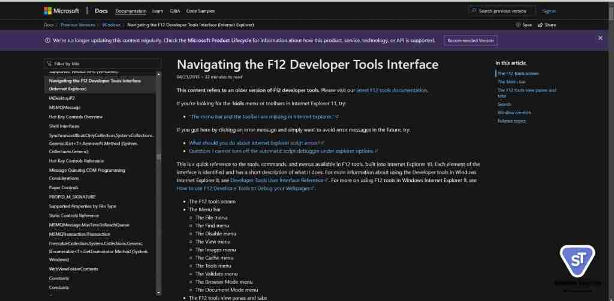The image size is (614, 301).
Task: Select Static Controls Reference item
Action: coord(74,216)
